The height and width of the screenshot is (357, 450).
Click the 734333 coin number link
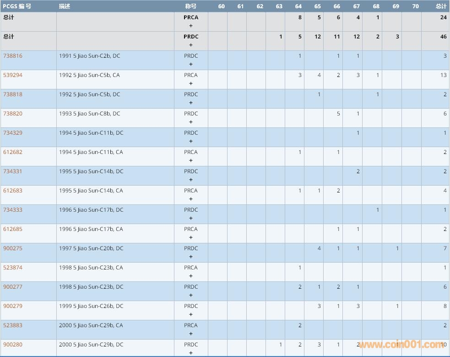[13, 210]
